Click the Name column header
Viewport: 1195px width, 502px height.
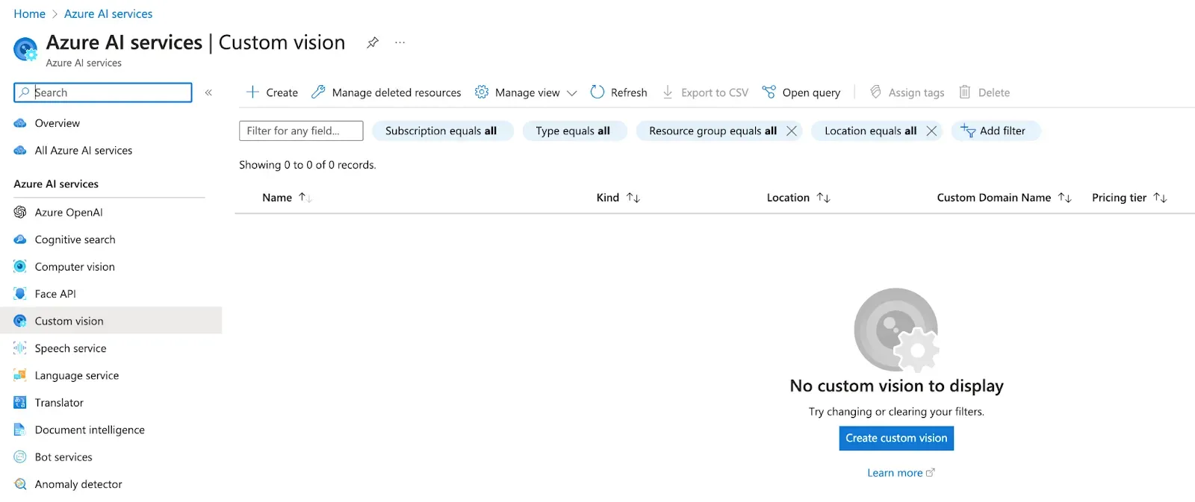pyautogui.click(x=277, y=198)
